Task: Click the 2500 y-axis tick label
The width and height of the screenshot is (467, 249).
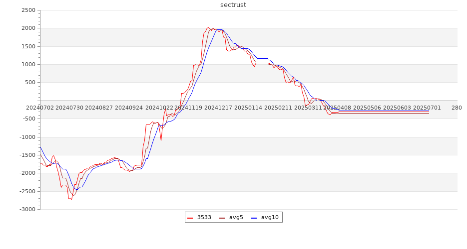Action: click(x=28, y=10)
